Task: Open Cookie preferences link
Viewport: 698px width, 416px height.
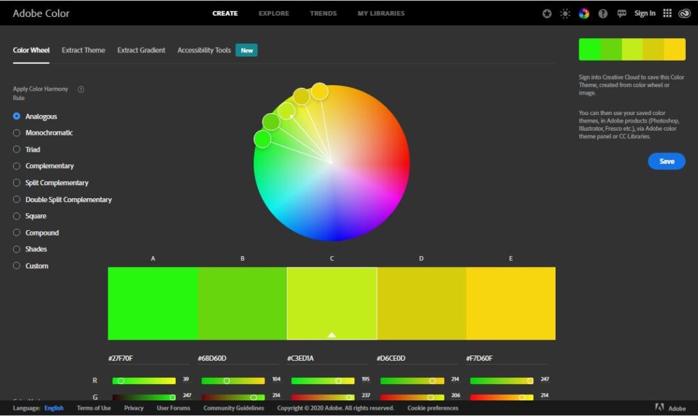Action: pos(433,408)
